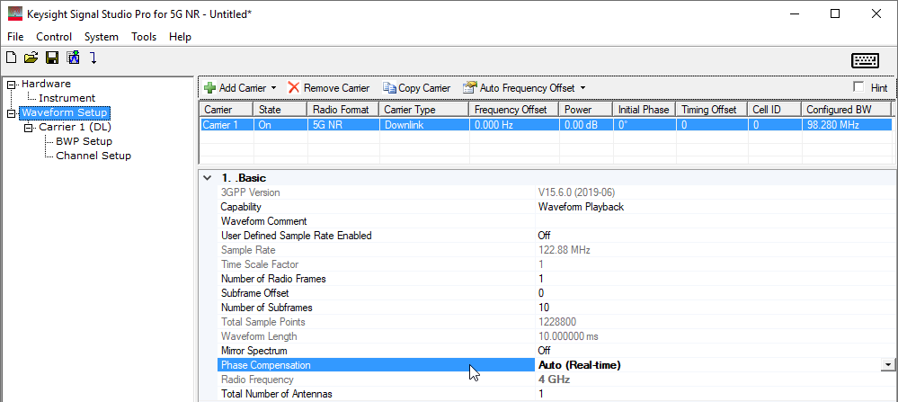Click the New file toolbar icon
Viewport: 898px width, 402px height.
10,58
